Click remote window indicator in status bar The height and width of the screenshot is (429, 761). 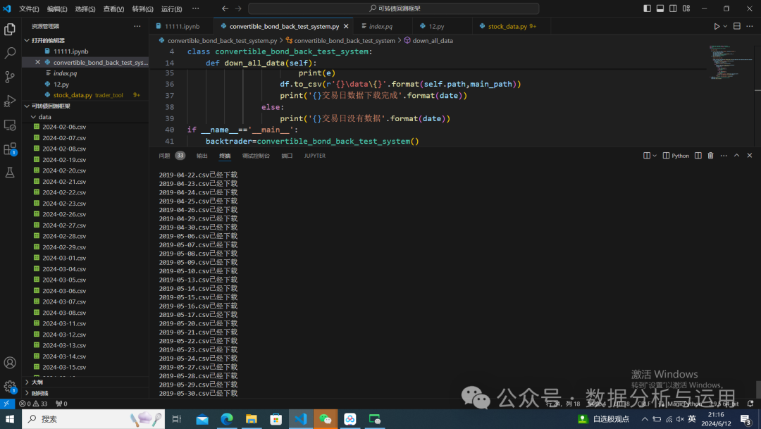7,403
